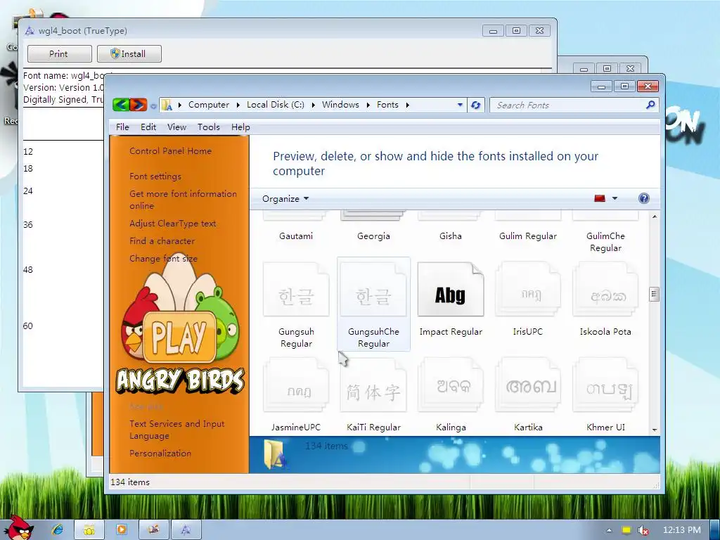The height and width of the screenshot is (540, 720).
Task: Click Local Disk (C:) in breadcrumb
Action: (x=276, y=105)
